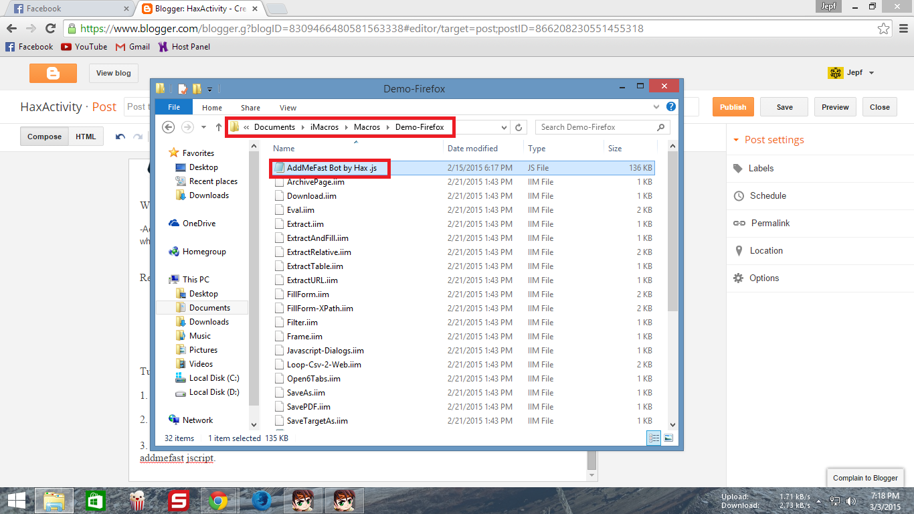The image size is (914, 514).
Task: Bookmark this page with the star icon
Action: 883,29
